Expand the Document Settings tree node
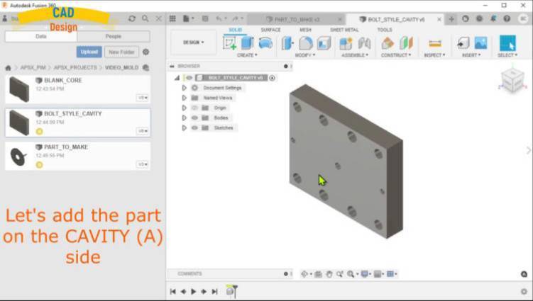Image resolution: width=533 pixels, height=301 pixels. (184, 88)
